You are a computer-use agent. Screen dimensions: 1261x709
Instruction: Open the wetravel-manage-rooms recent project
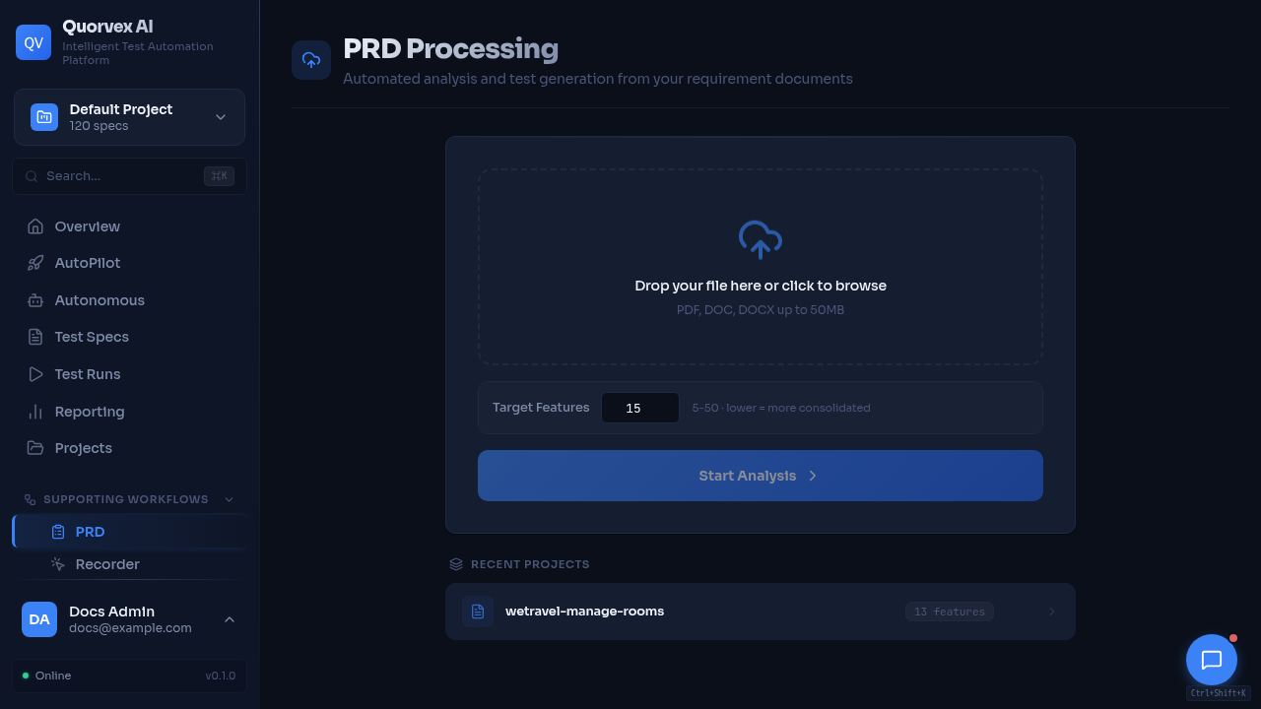pos(761,612)
